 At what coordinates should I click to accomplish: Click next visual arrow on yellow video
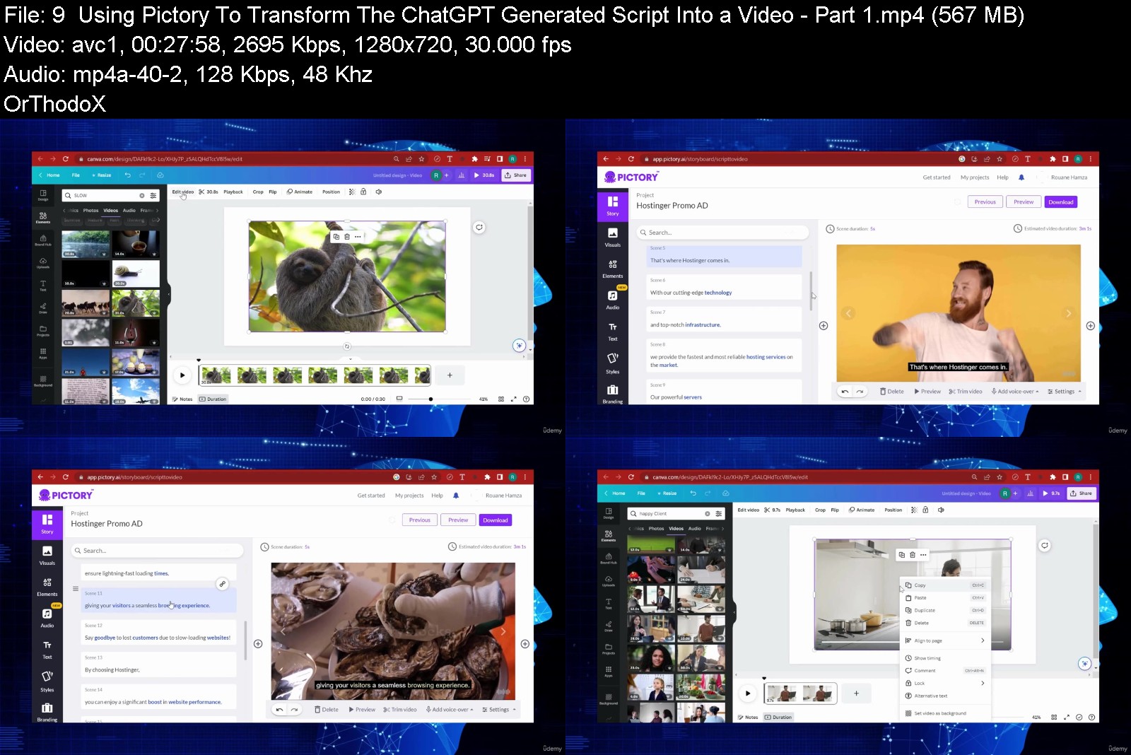click(1069, 313)
